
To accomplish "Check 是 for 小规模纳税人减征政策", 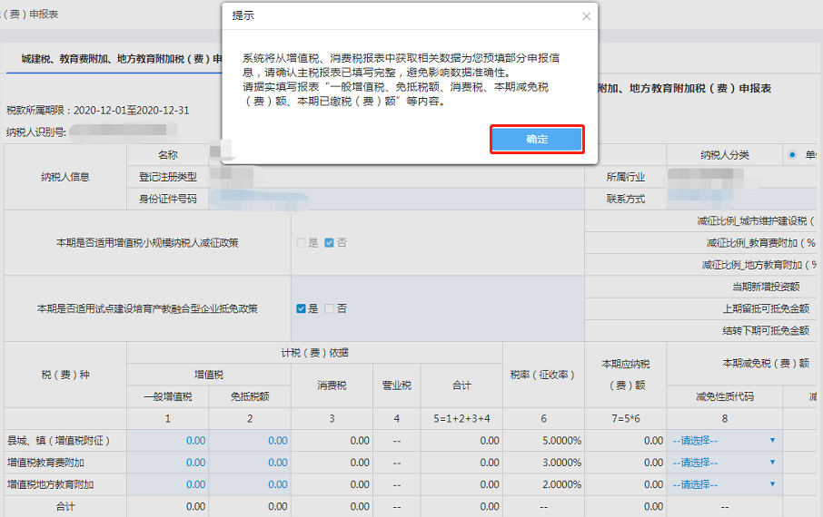I will click(302, 243).
